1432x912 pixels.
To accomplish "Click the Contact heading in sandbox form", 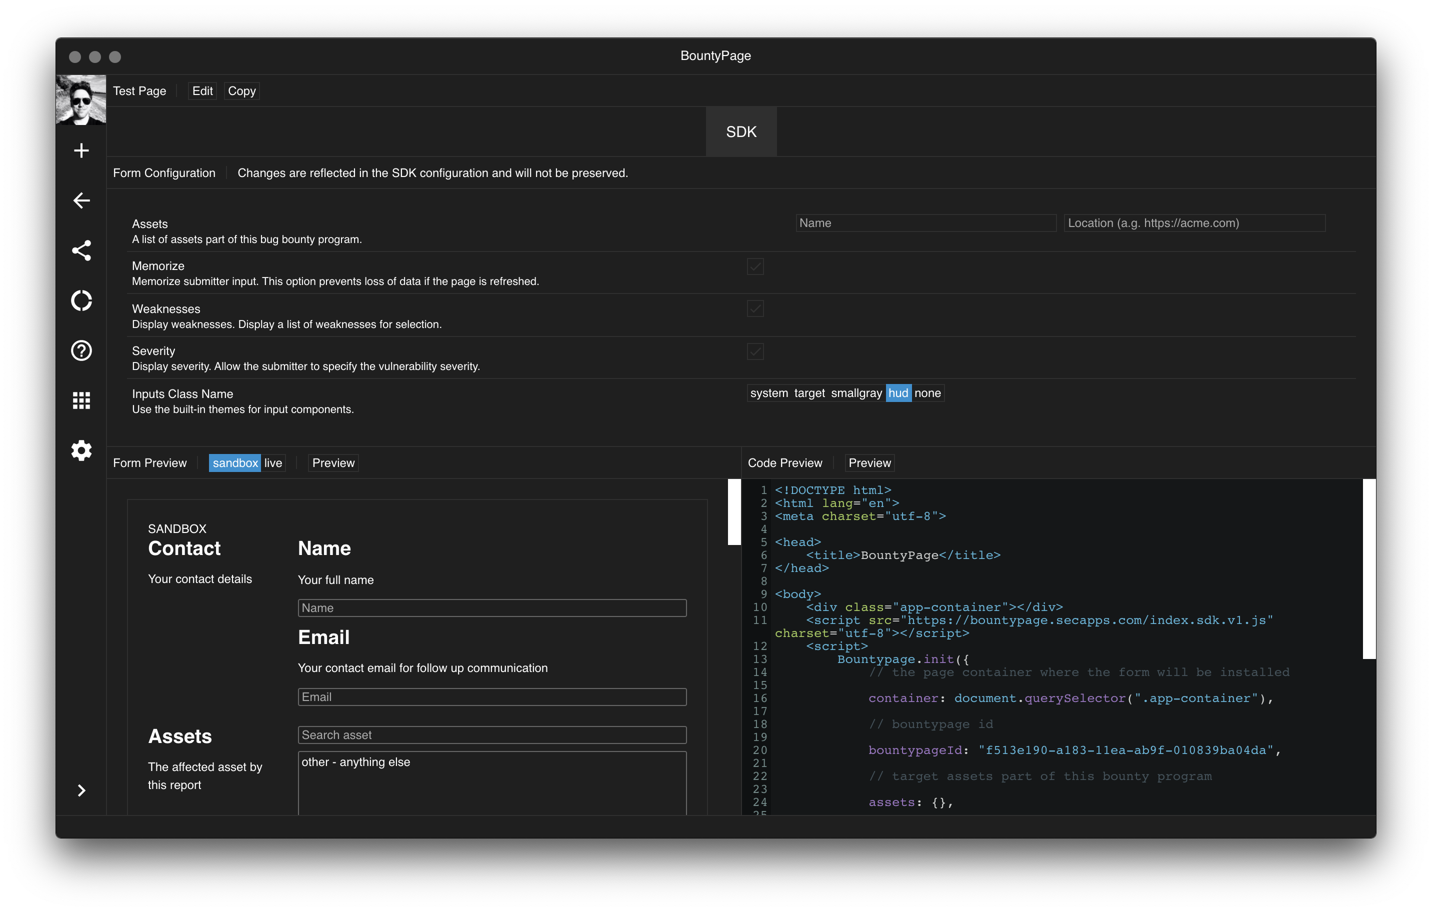I will coord(184,548).
